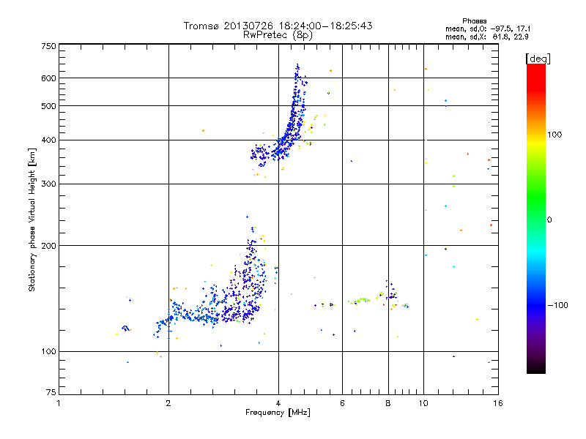Click the 'mean, sd,O: -97.5, 17.1' statistic

coord(488,29)
